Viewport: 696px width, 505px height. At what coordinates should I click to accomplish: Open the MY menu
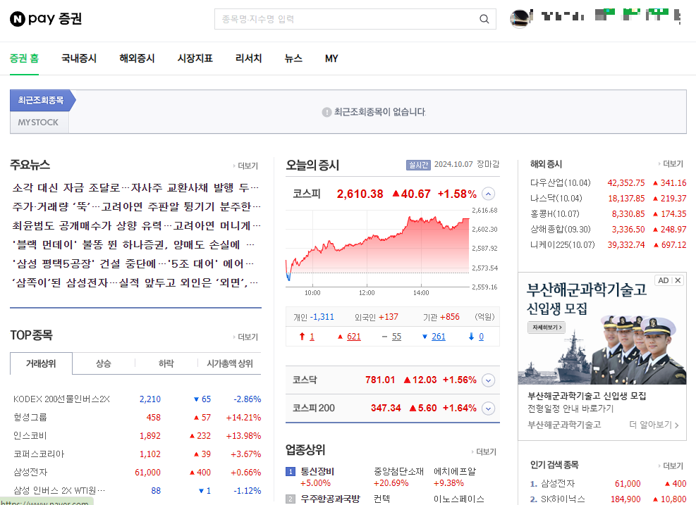(331, 58)
